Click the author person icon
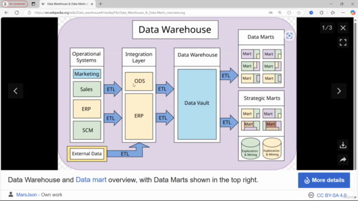358x201 pixels. coord(11,194)
